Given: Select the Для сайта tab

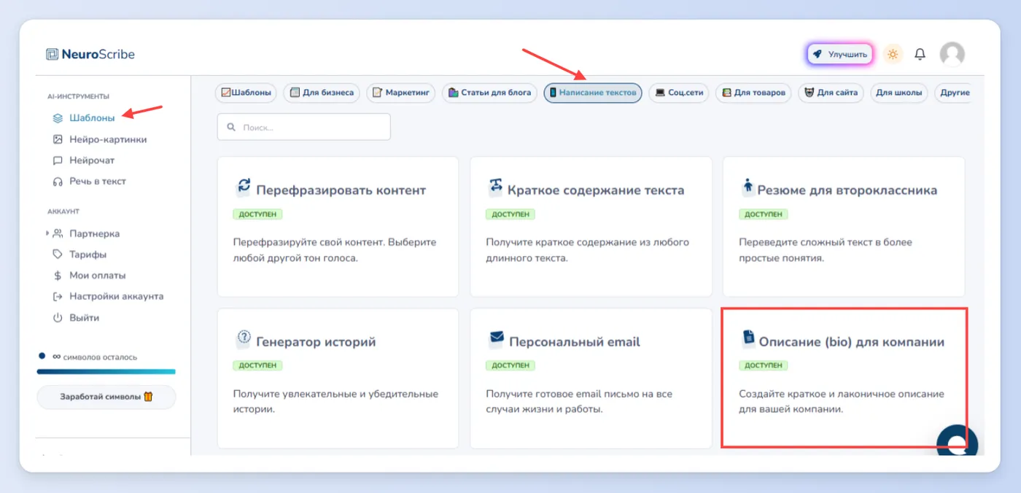Looking at the screenshot, I should (831, 93).
